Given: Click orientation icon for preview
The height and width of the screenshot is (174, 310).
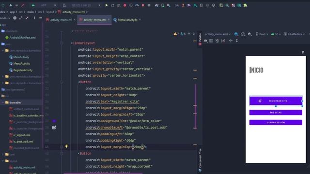Looking at the screenshot, I should coord(243,34).
